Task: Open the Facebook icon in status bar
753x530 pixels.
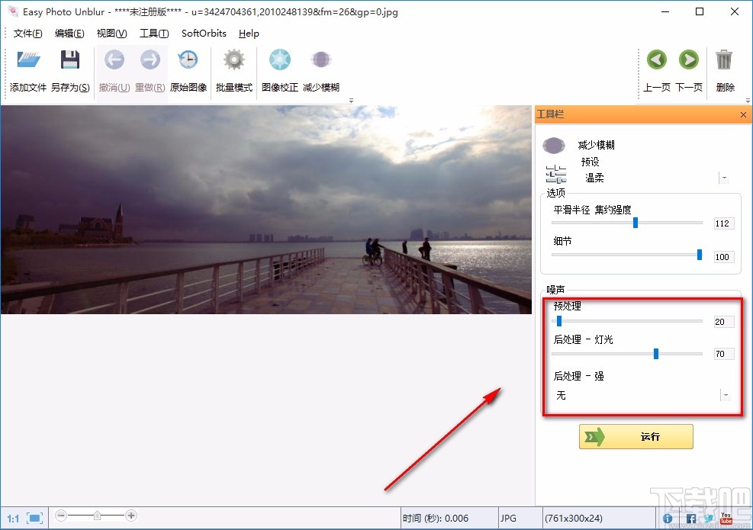Action: coord(689,518)
